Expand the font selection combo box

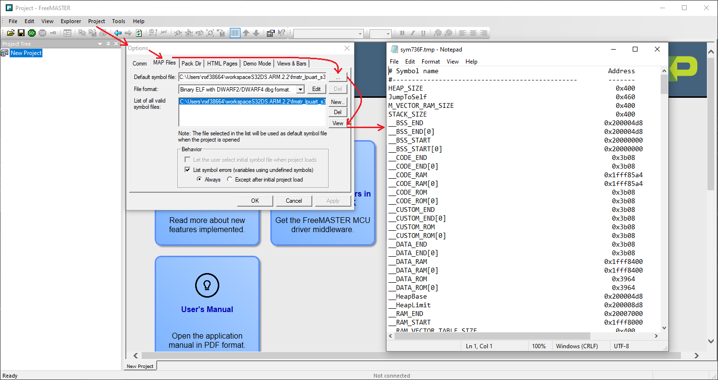359,33
